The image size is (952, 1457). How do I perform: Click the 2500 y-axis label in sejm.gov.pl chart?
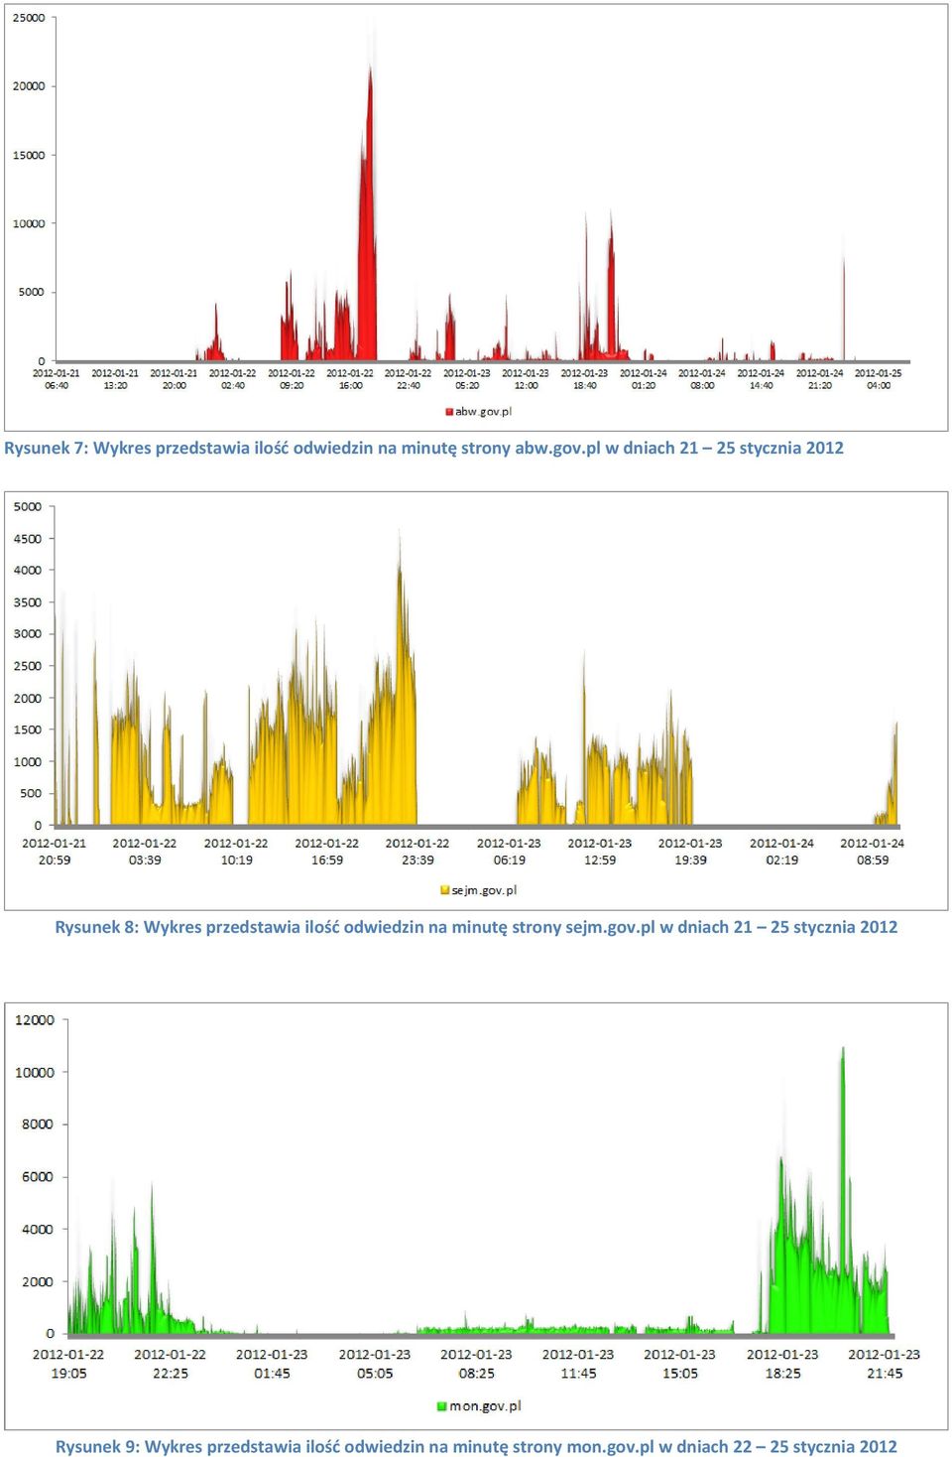28,666
